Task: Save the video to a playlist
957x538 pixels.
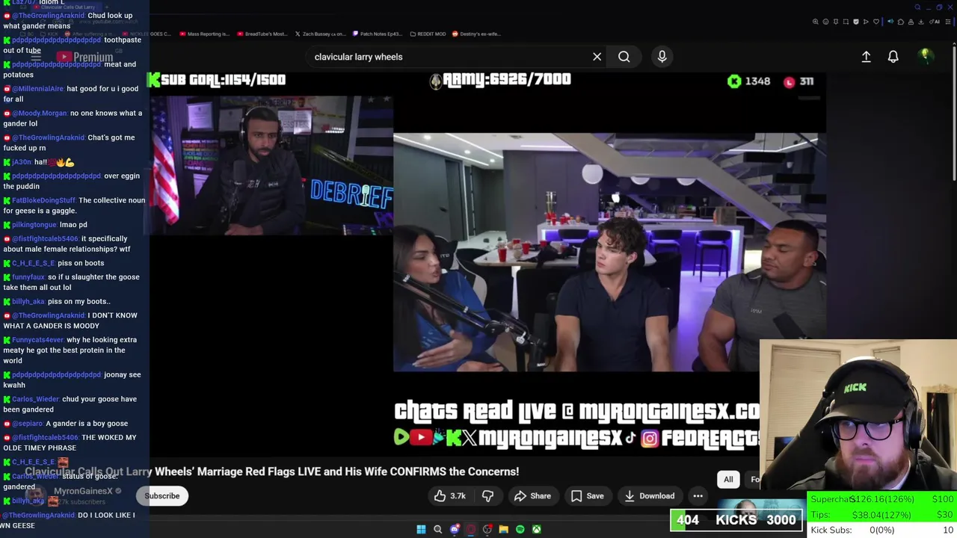Action: coord(587,496)
